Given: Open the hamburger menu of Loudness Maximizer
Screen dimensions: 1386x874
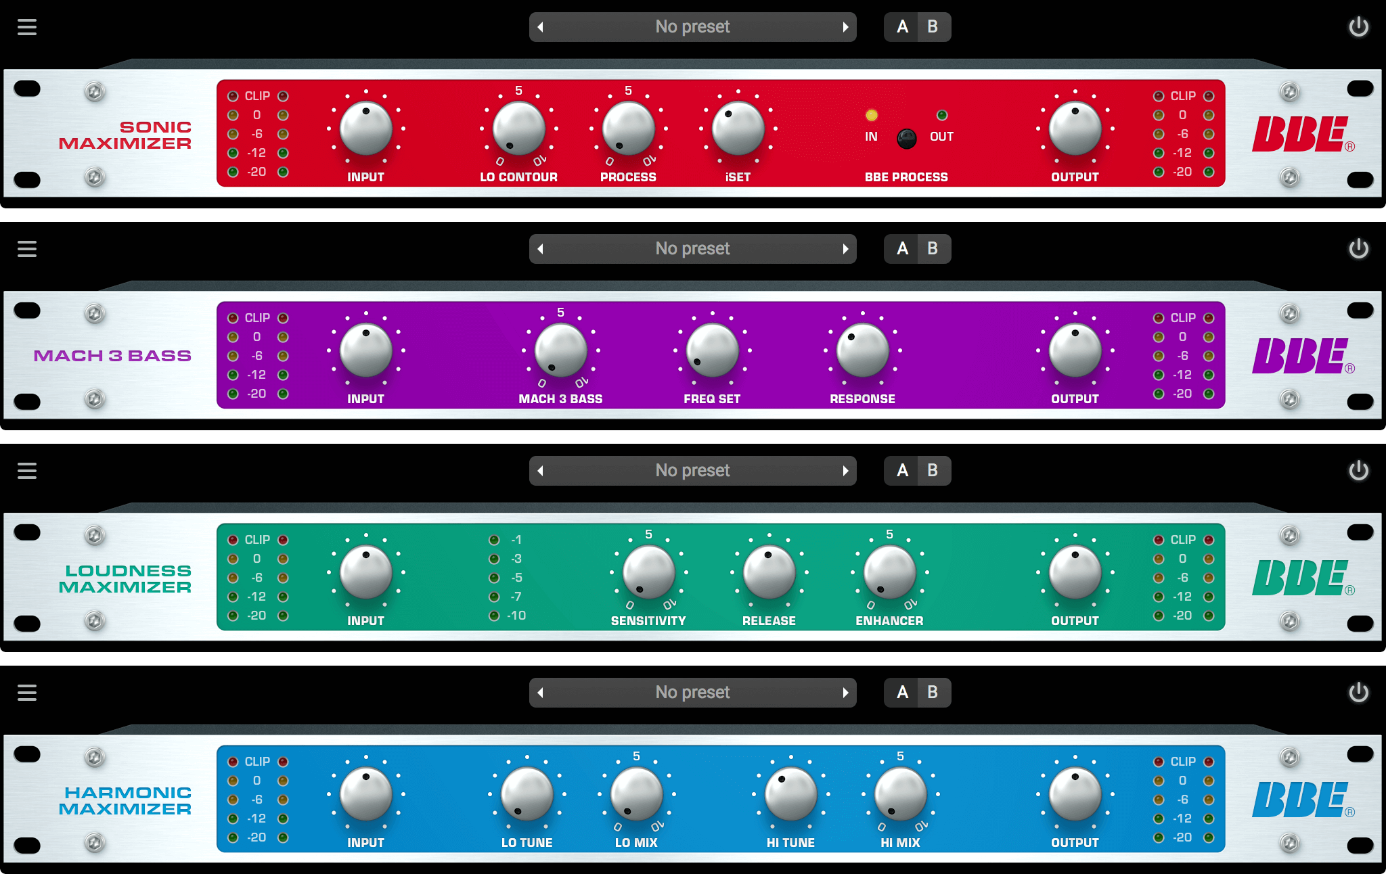Looking at the screenshot, I should click(x=27, y=471).
